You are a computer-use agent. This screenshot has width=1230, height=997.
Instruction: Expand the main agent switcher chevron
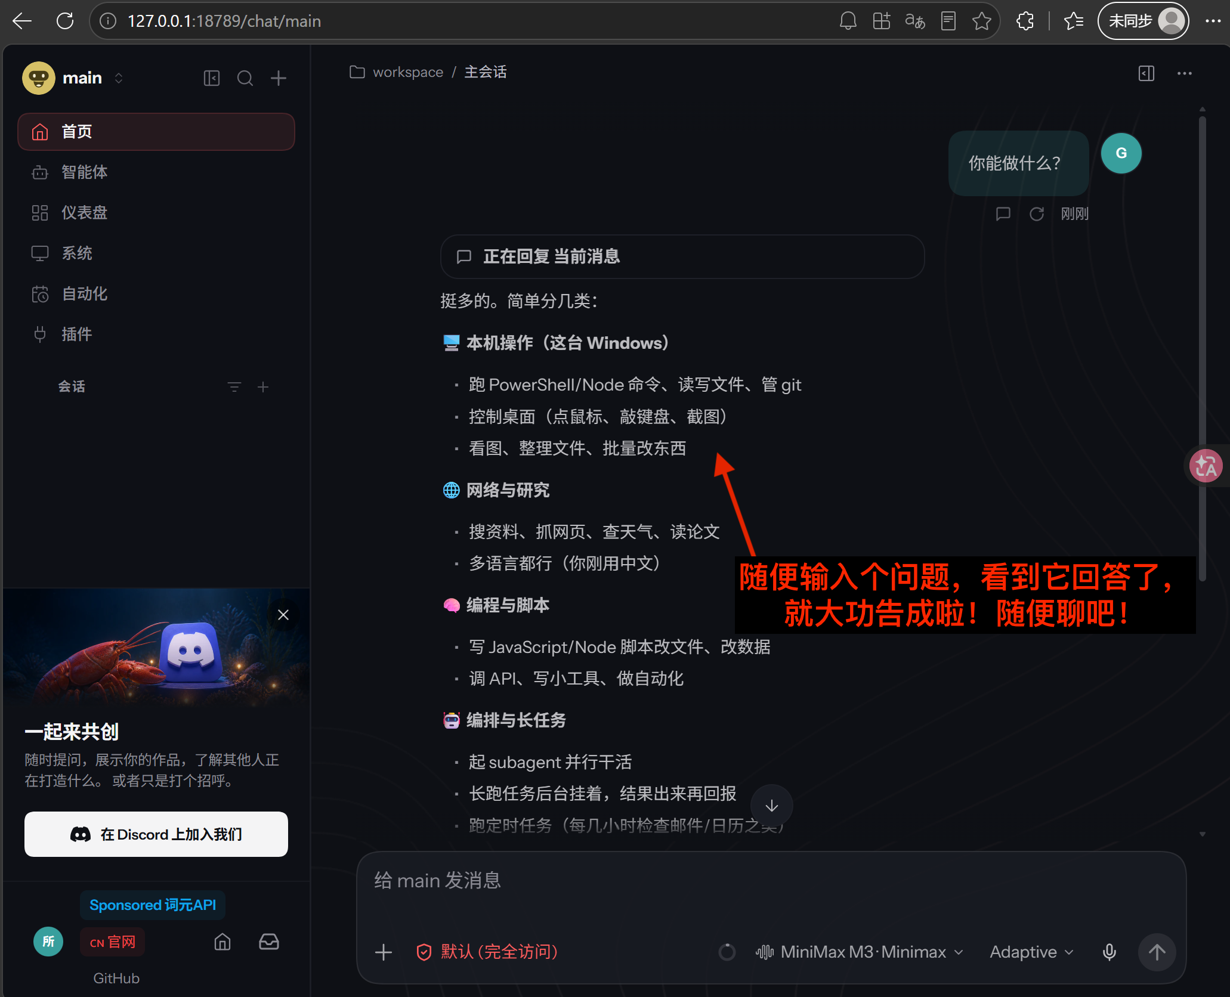point(119,78)
